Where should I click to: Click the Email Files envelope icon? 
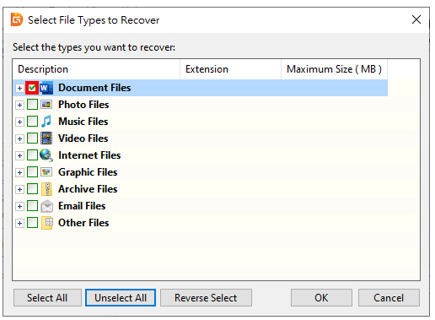click(46, 206)
